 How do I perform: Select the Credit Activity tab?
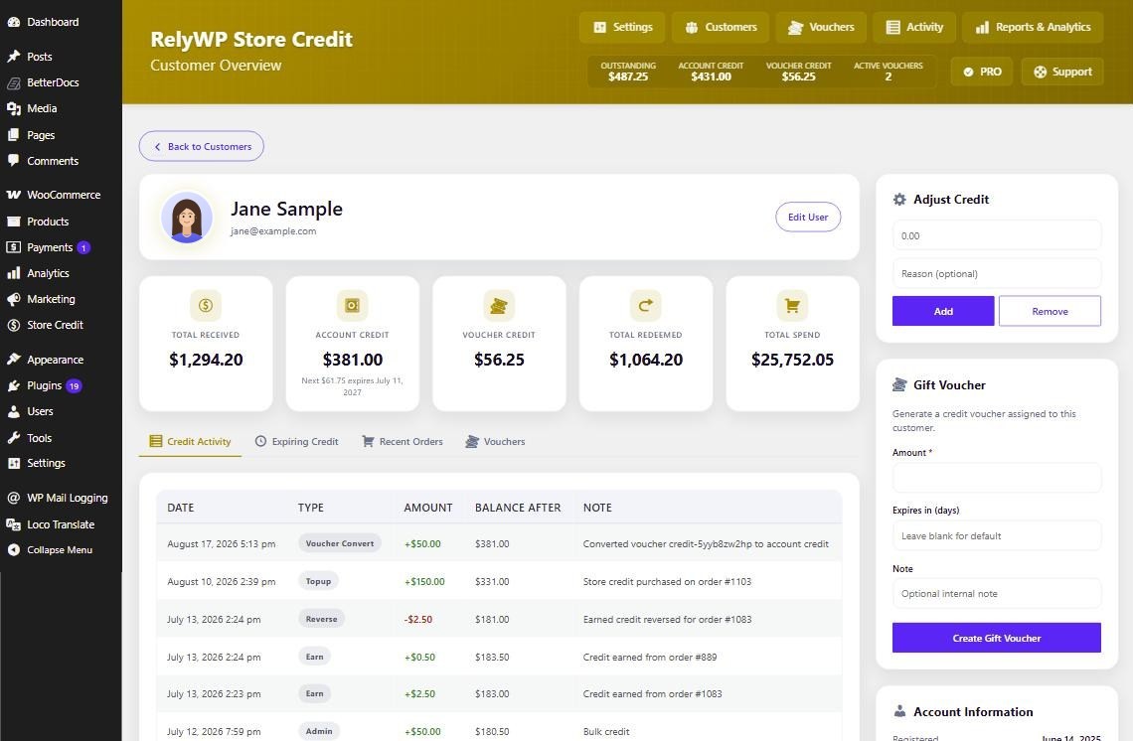pos(190,442)
